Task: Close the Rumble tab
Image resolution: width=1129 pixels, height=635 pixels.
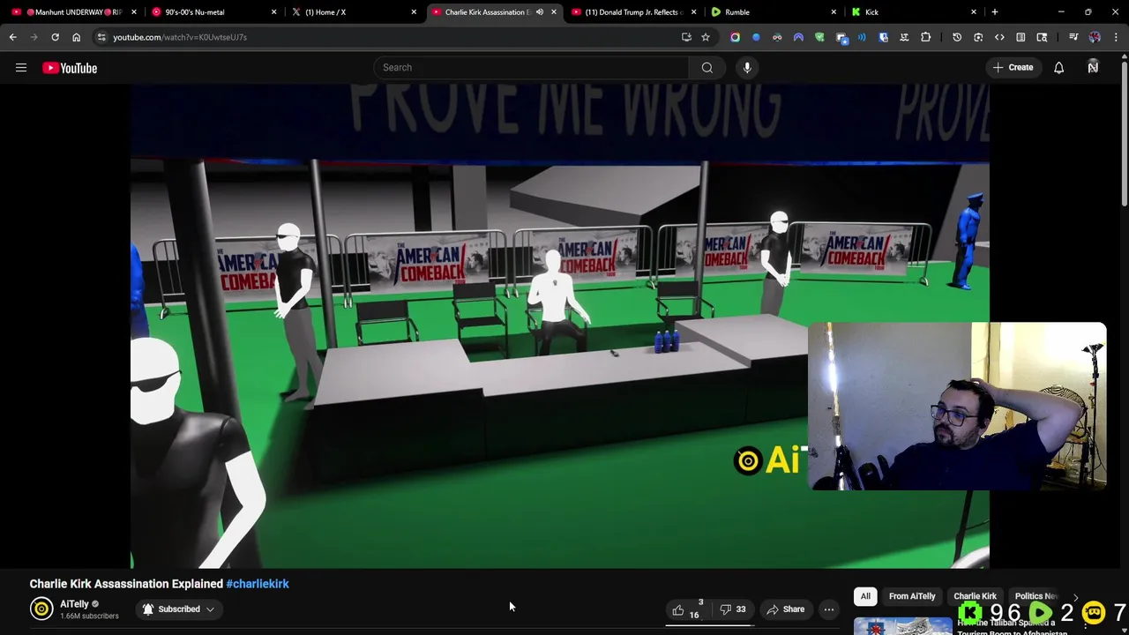Action: pos(834,12)
